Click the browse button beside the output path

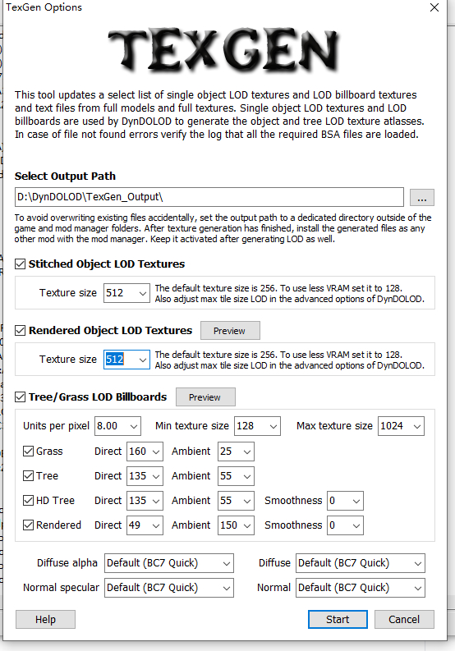422,198
